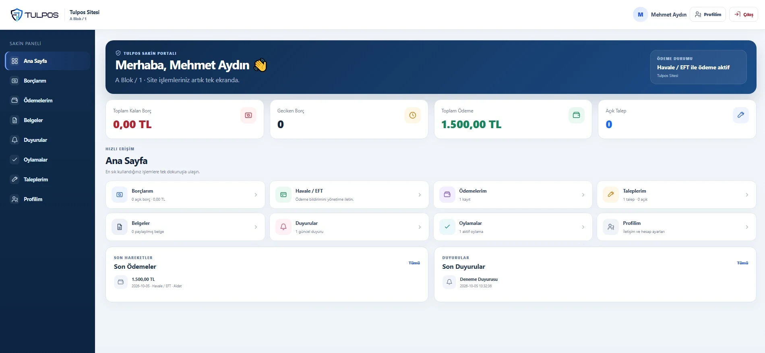The height and width of the screenshot is (353, 765).
Task: Open Havale / EFT via its chevron
Action: pos(420,195)
